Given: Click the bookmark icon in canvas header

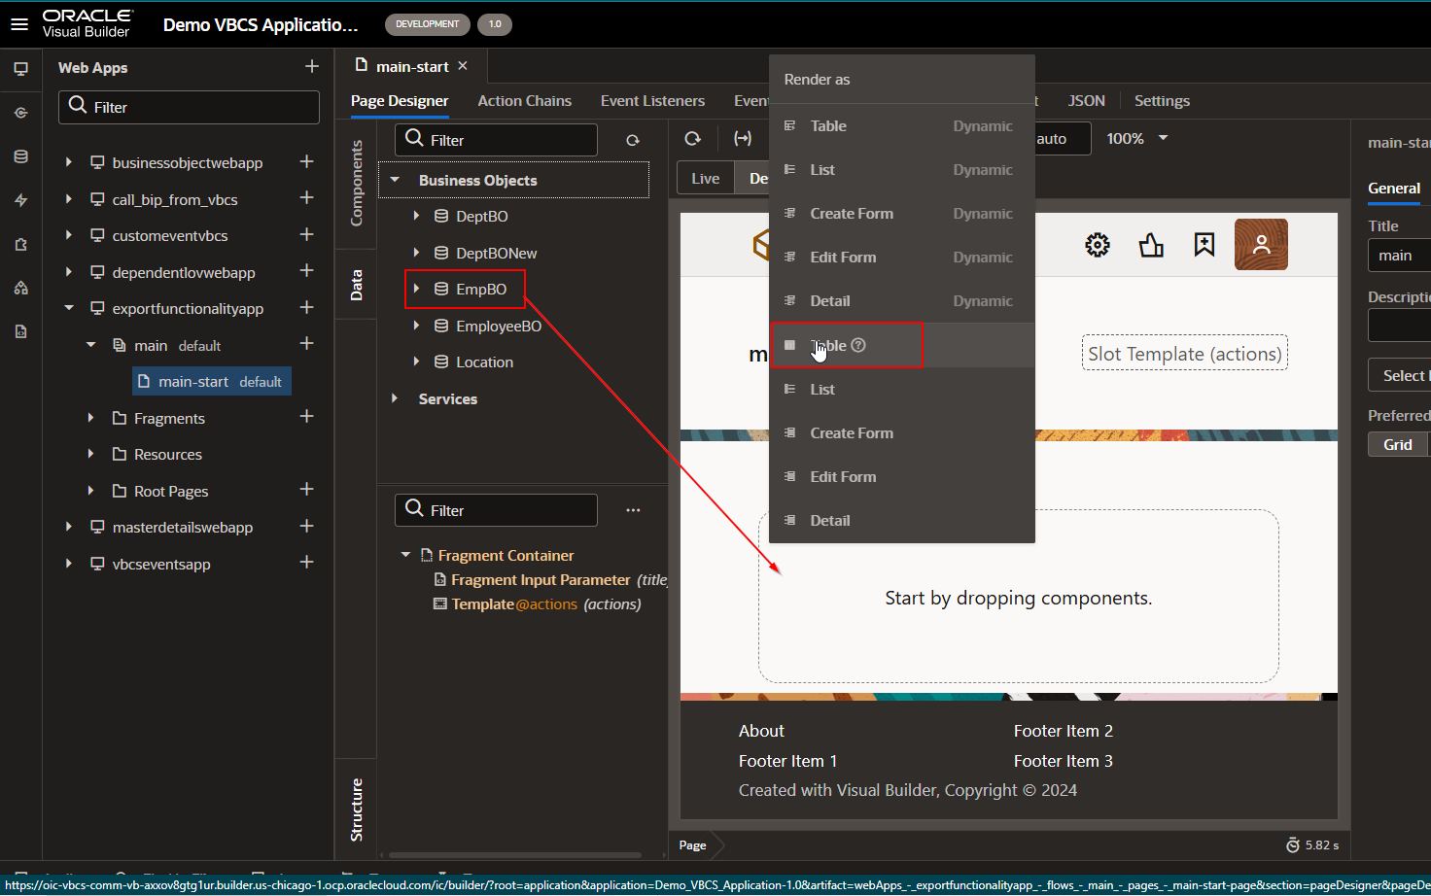Looking at the screenshot, I should click(x=1204, y=245).
